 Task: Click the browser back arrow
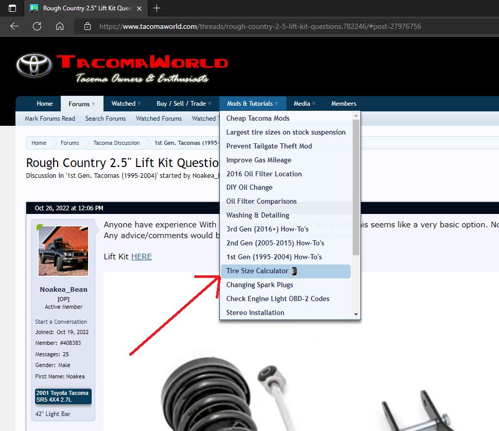coord(14,26)
